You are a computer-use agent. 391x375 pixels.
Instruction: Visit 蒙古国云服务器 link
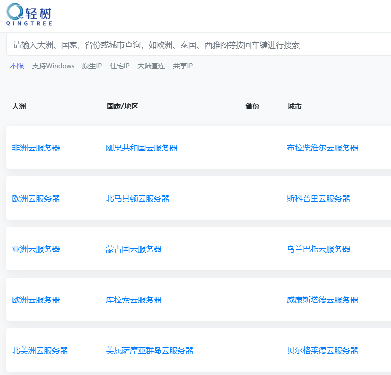pyautogui.click(x=134, y=249)
